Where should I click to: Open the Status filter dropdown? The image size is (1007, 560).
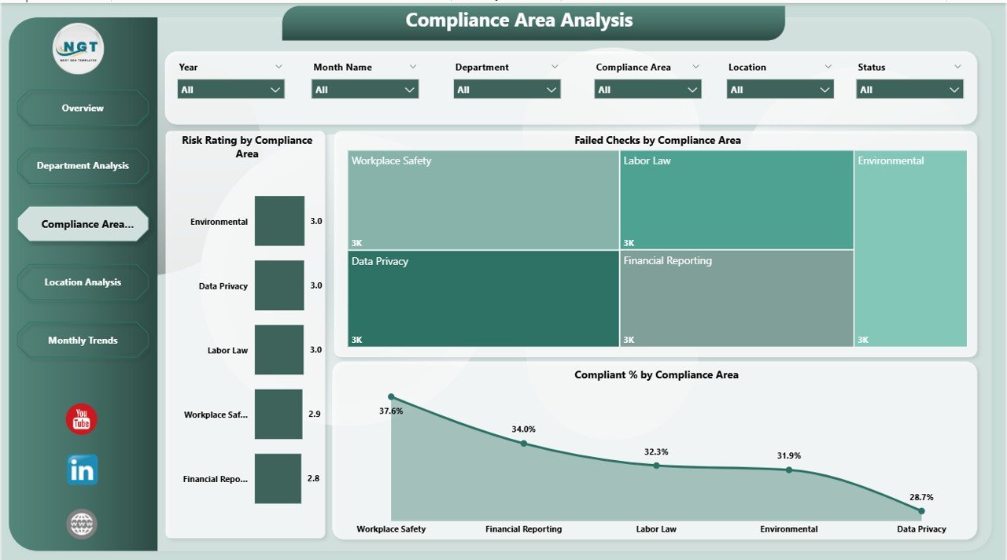[x=909, y=90]
